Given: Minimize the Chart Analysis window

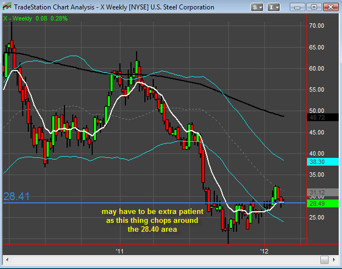Looking at the screenshot, I should pos(297,7).
